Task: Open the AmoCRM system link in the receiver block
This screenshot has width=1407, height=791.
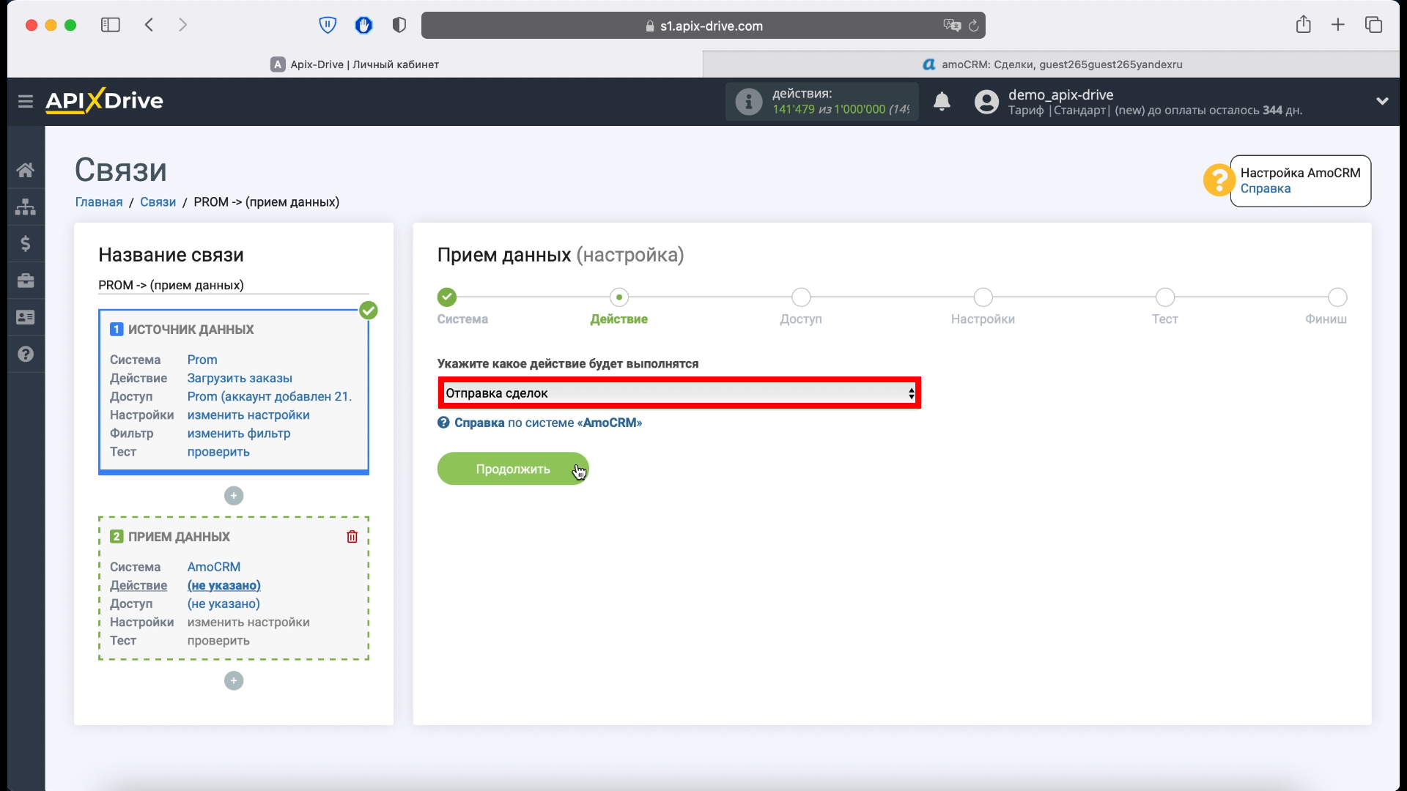Action: 214,567
